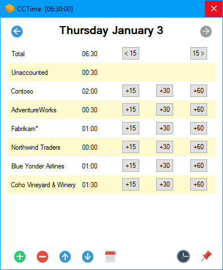Select the Unaccounted time row
223x270 pixels.
pos(111,73)
